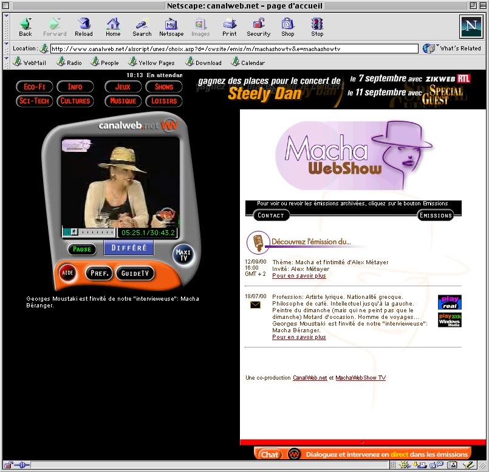Stop page loading with the Stop icon
The width and height of the screenshot is (489, 472).
317,27
